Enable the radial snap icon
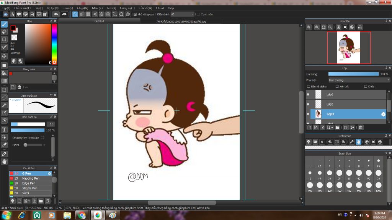The width and height of the screenshot is (392, 220). (x=101, y=14)
